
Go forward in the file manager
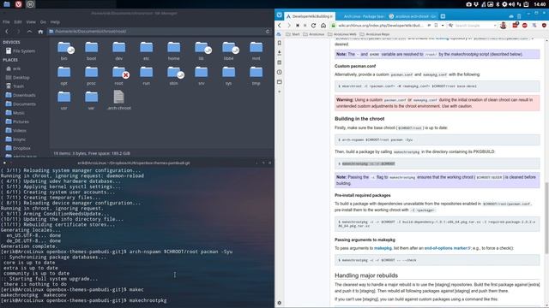[18, 32]
